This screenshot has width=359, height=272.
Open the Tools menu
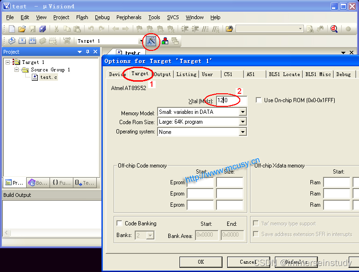154,17
